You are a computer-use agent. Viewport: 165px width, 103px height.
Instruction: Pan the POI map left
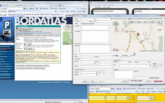(x=114, y=24)
